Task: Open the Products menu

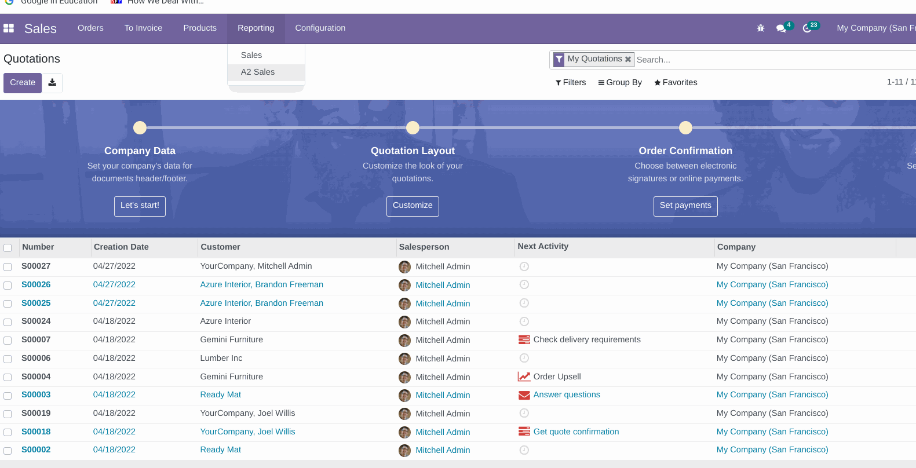Action: tap(200, 28)
